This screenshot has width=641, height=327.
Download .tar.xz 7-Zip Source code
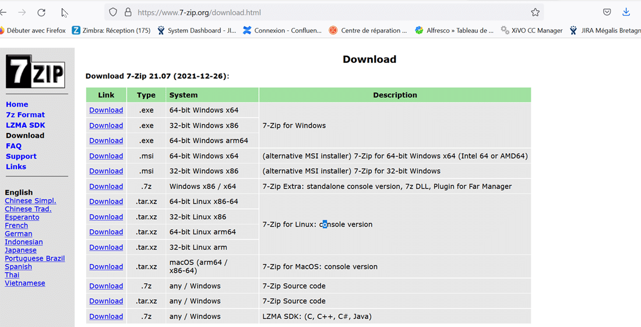point(106,301)
